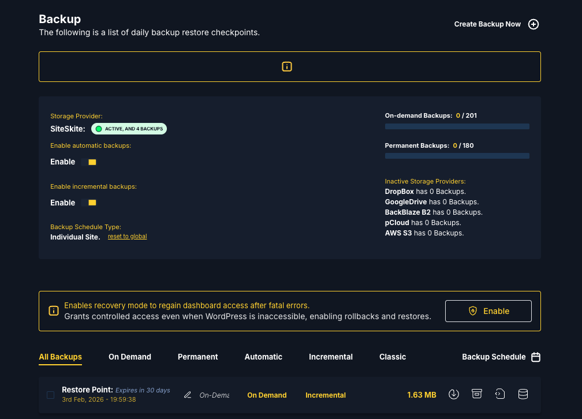Screen dimensions: 582x419
Task: Toggle the incremental backups switch
Action: click(x=89, y=203)
